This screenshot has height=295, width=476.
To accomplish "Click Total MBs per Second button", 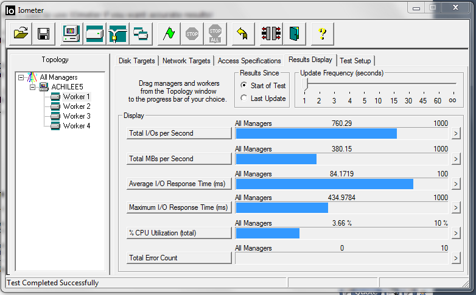I will pos(179,159).
